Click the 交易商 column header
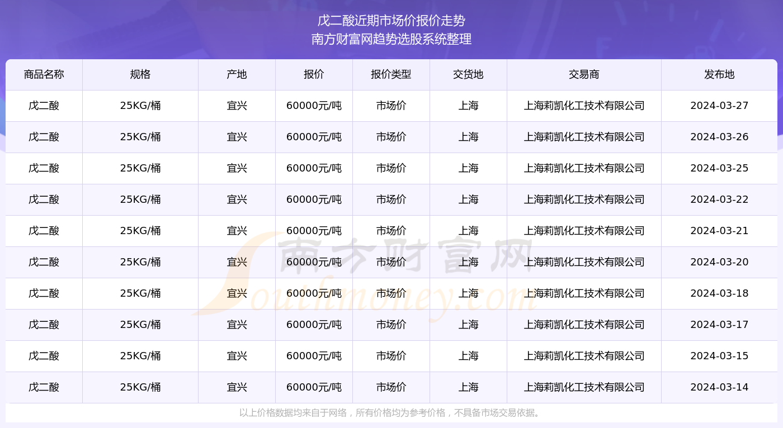The width and height of the screenshot is (783, 428). pos(584,74)
